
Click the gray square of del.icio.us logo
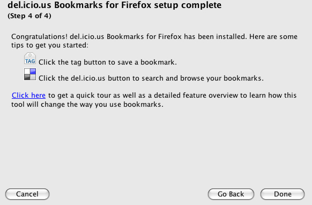(33, 77)
